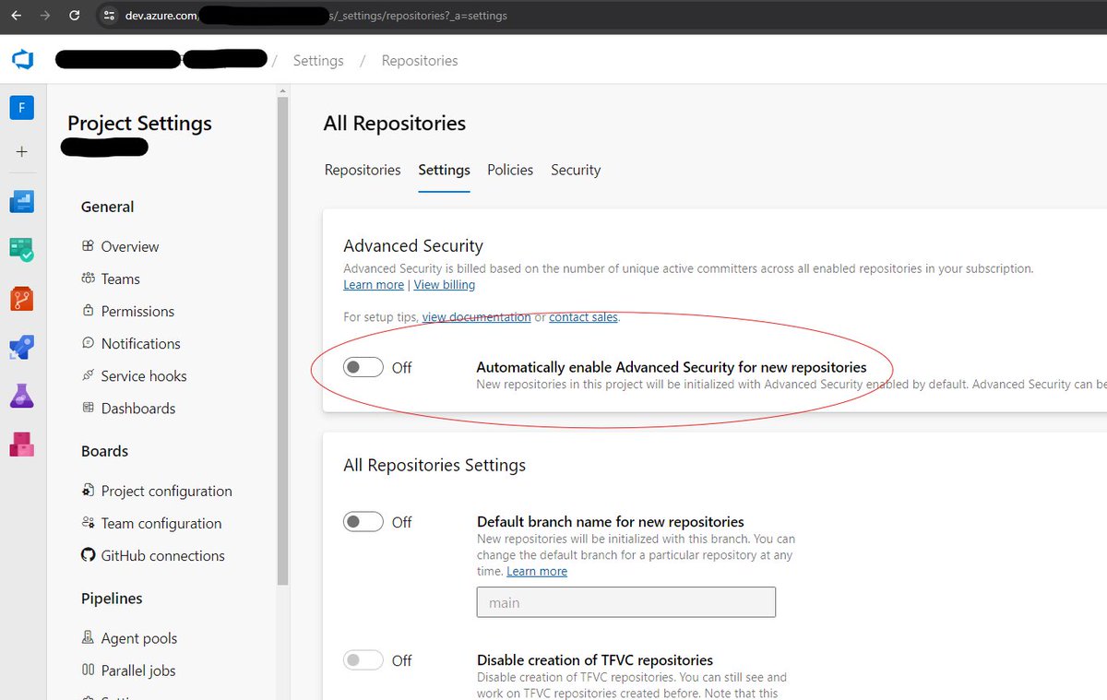The width and height of the screenshot is (1107, 700).
Task: Click the Azure DevOps logo icon
Action: [22, 60]
